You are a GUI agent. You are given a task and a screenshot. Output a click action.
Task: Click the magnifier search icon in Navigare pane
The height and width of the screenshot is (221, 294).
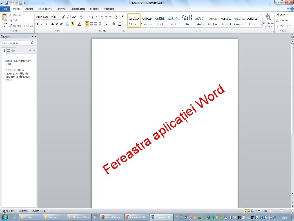coord(32,43)
